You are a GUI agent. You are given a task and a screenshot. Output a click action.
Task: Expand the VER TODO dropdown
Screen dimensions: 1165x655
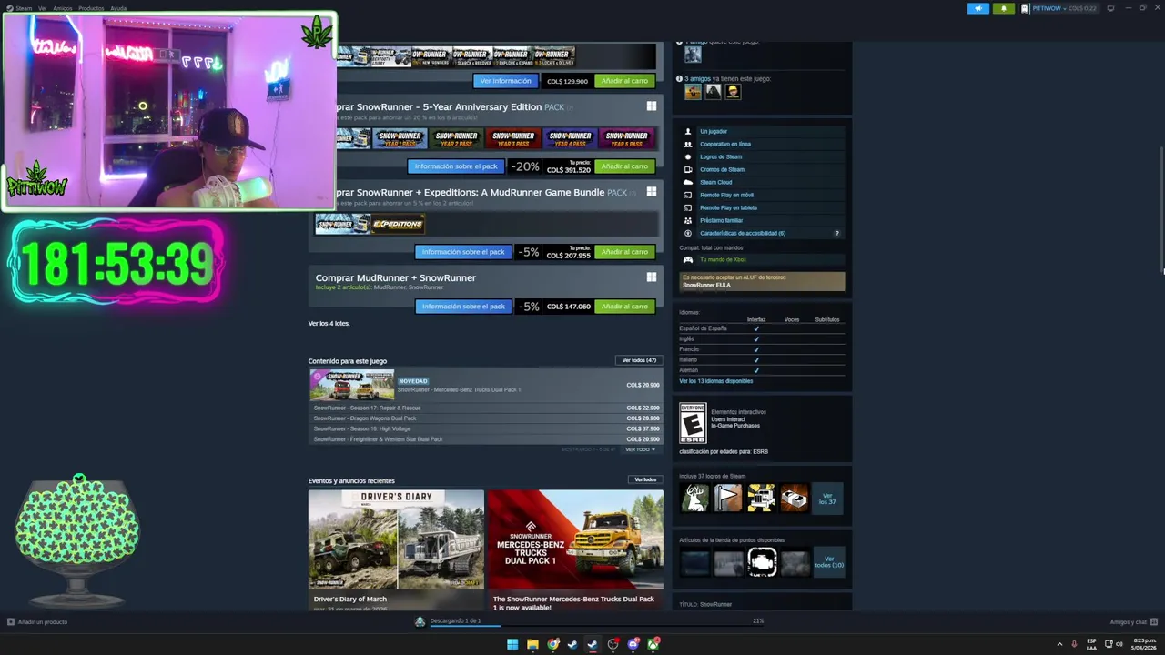point(640,449)
